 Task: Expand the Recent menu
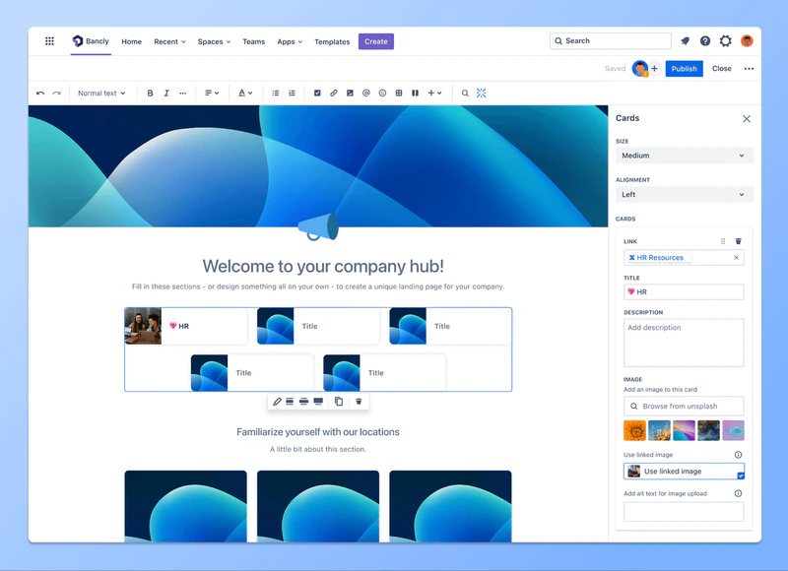click(169, 41)
